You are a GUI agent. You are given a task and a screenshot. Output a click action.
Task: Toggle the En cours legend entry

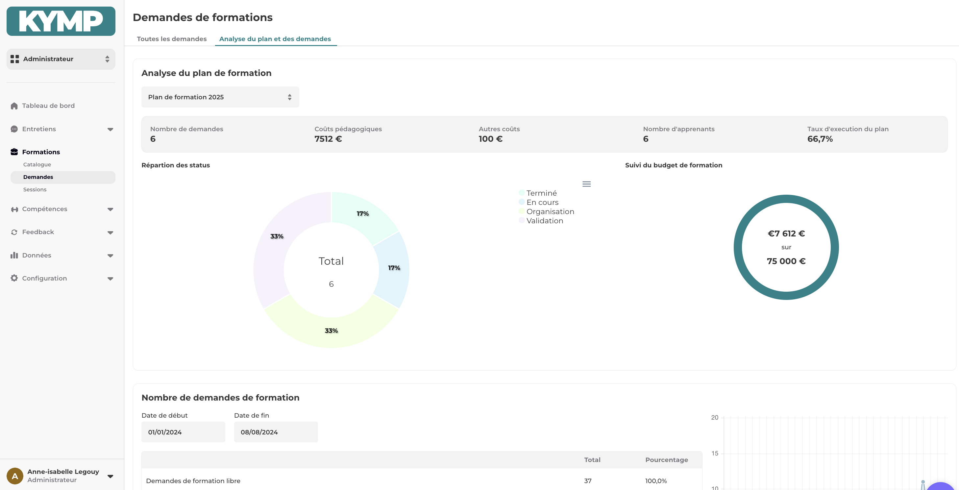point(542,202)
